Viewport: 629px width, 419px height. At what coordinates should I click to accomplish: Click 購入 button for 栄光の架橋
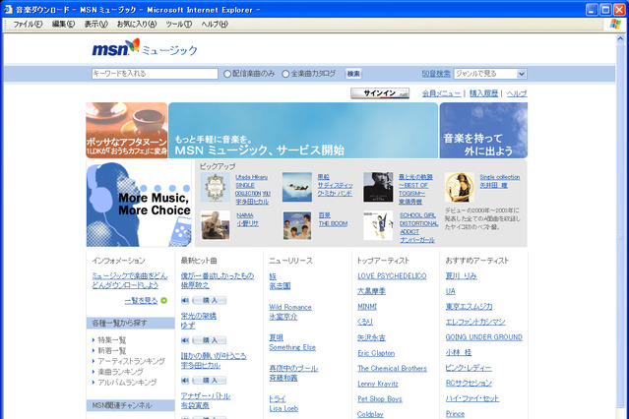tap(210, 340)
